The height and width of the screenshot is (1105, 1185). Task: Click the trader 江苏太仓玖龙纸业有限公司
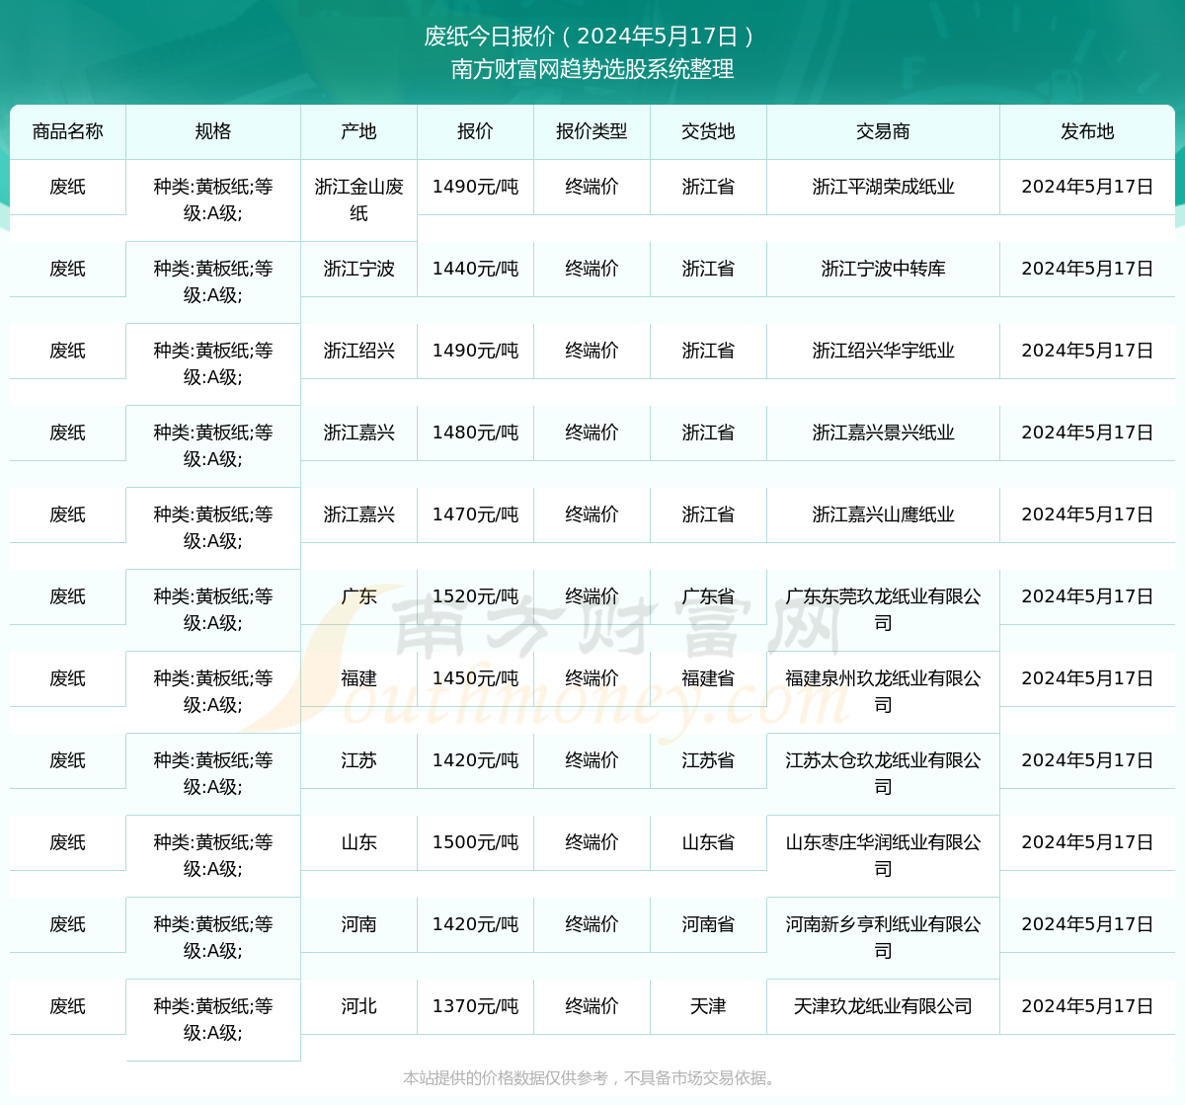coord(883,774)
